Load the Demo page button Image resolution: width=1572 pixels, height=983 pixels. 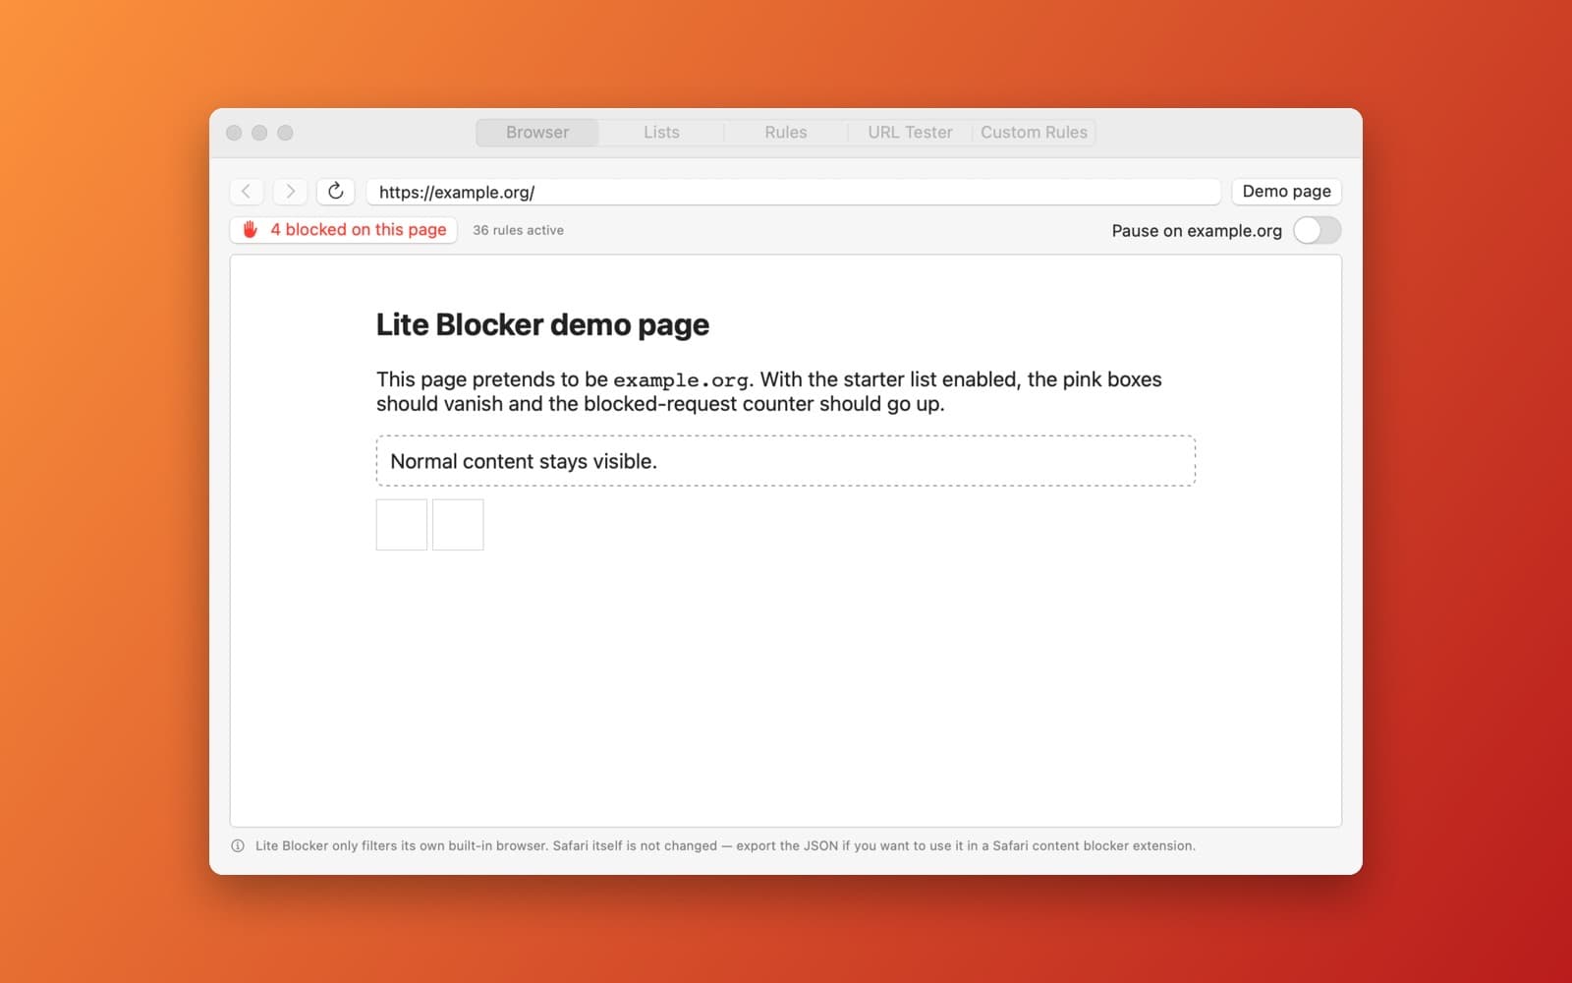click(1286, 191)
